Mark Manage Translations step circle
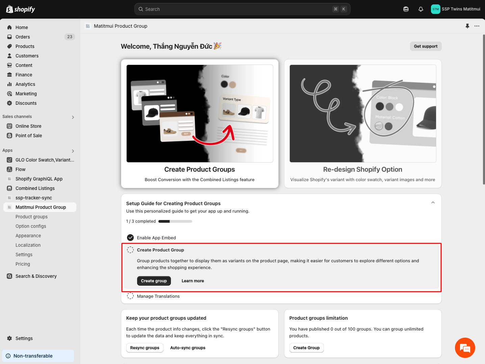The height and width of the screenshot is (364, 485). [x=130, y=296]
